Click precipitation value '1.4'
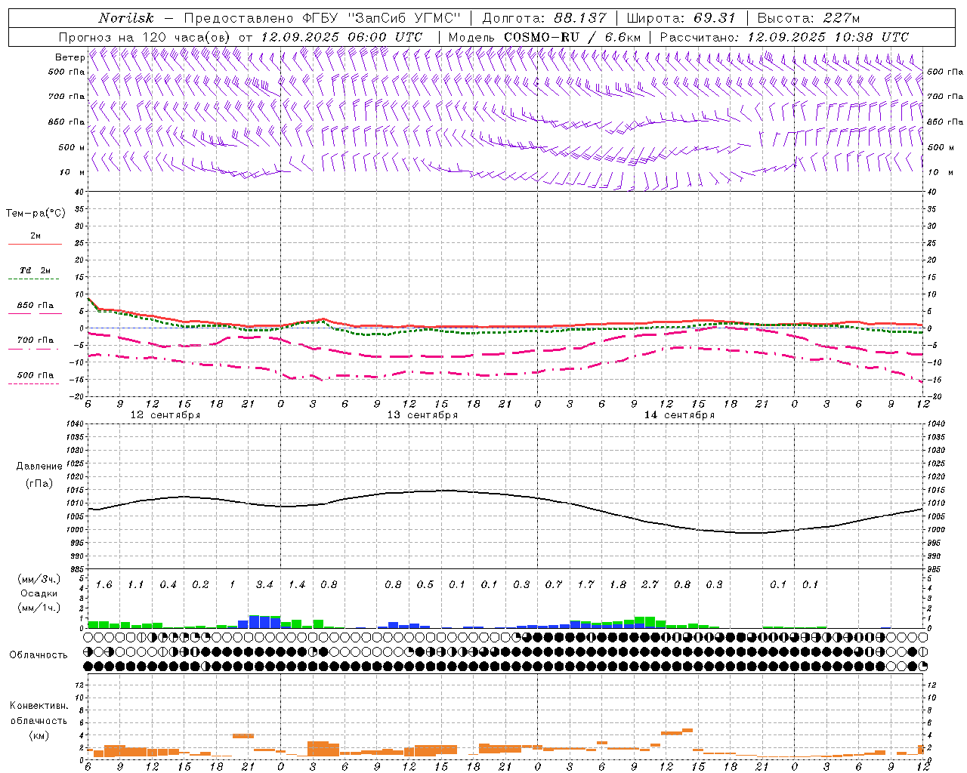The image size is (967, 773). 297,585
